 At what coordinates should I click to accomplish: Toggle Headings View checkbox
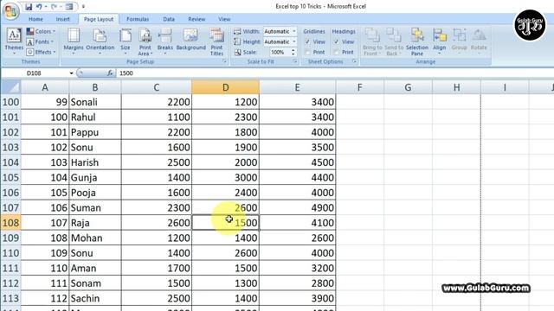[336, 41]
